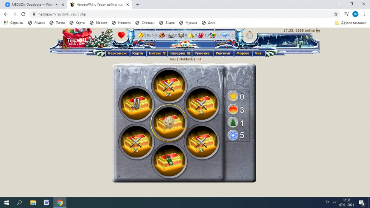Open the Карта menu
Screen dimensions: 370x208
[x=138, y=53]
